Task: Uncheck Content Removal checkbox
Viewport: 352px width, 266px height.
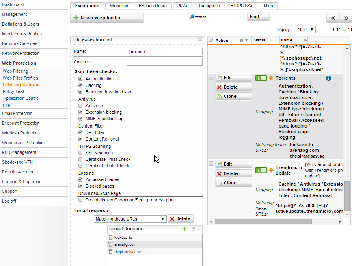Action: pyautogui.click(x=80, y=139)
